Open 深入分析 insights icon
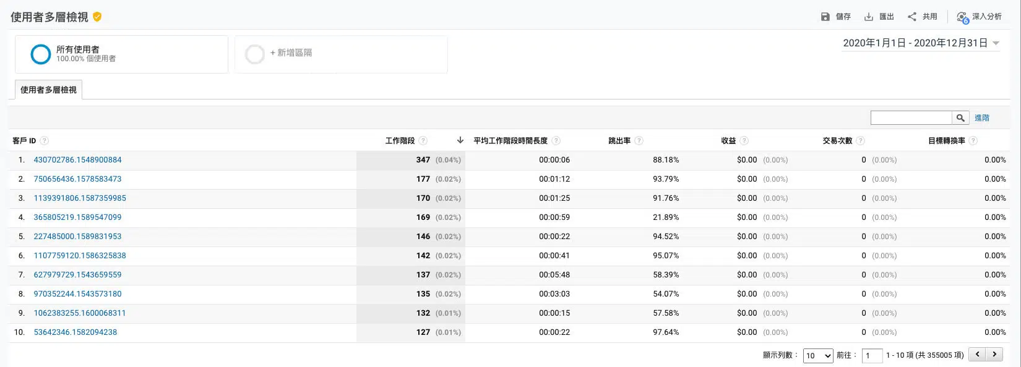This screenshot has width=1021, height=367. click(x=962, y=17)
